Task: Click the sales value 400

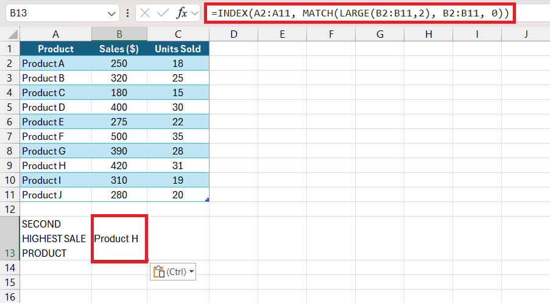Action: pos(119,107)
